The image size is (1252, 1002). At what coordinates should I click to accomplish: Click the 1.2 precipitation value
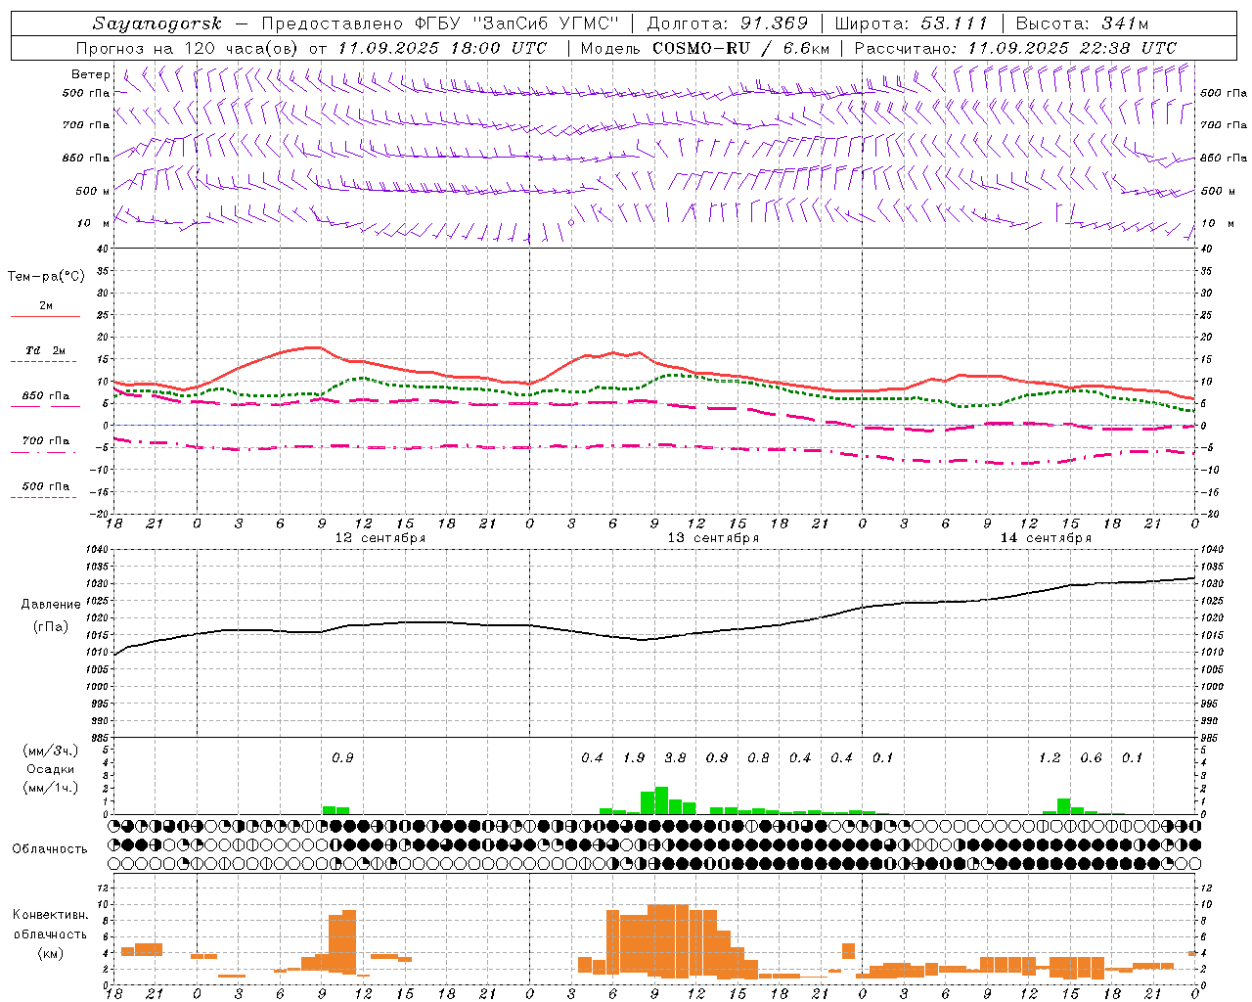1050,757
